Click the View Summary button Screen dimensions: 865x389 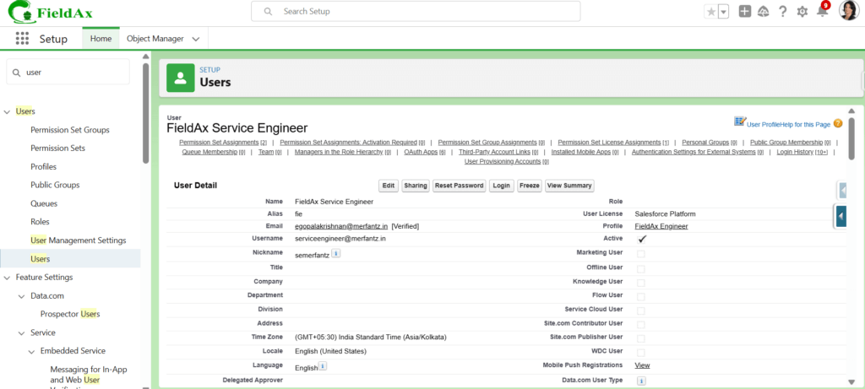[569, 186]
